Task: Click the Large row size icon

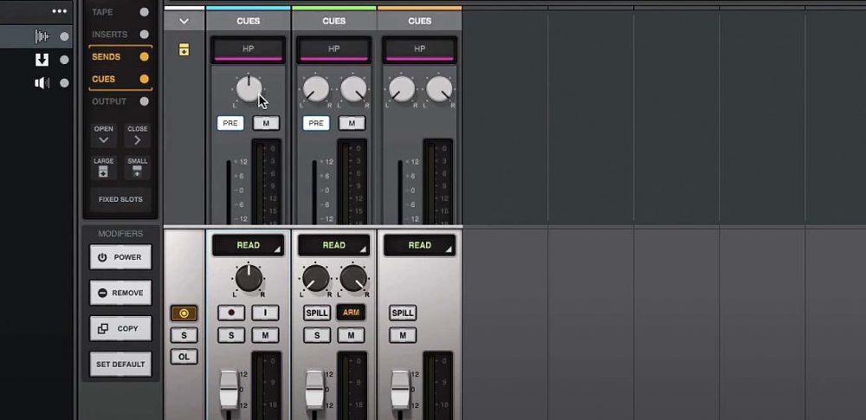Action: coord(103,171)
